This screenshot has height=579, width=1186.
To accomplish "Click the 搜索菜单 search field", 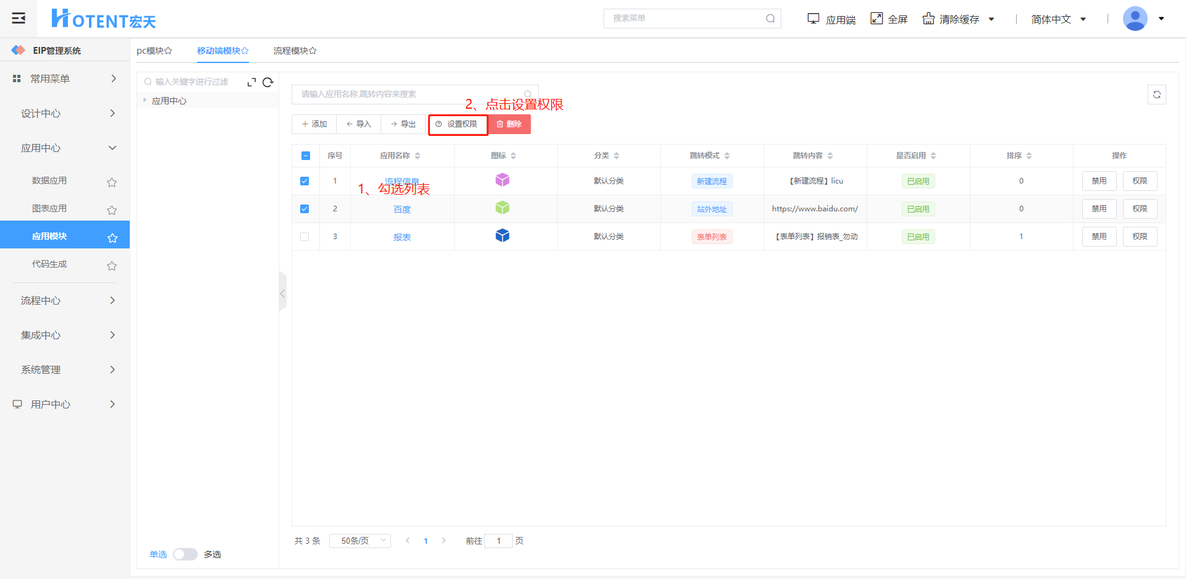I will click(687, 19).
